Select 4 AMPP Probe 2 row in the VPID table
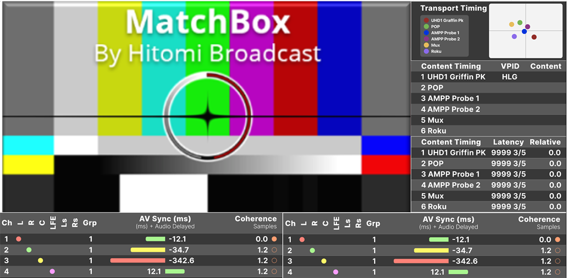 [489, 110]
